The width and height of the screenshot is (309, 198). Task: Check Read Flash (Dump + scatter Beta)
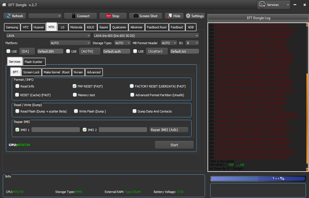click(x=17, y=111)
